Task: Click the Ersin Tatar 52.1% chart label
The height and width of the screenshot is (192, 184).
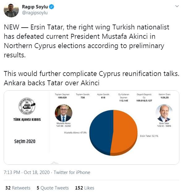Action: point(149,136)
